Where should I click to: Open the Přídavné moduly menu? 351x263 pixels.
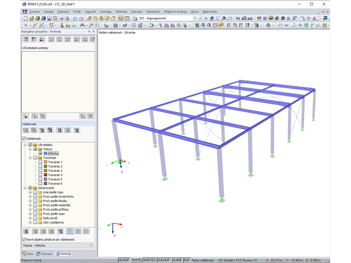coord(175,12)
